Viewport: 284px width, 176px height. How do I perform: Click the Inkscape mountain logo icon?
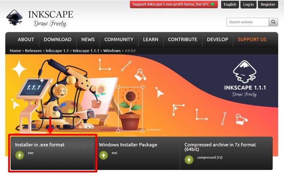(14, 17)
